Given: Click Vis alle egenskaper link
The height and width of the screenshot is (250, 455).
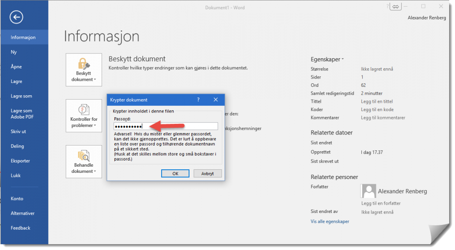Looking at the screenshot, I should [x=330, y=221].
